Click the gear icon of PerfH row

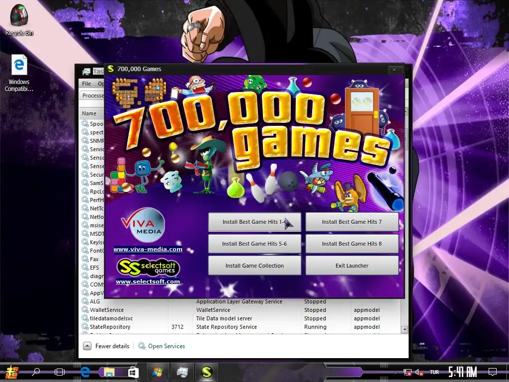pyautogui.click(x=85, y=200)
